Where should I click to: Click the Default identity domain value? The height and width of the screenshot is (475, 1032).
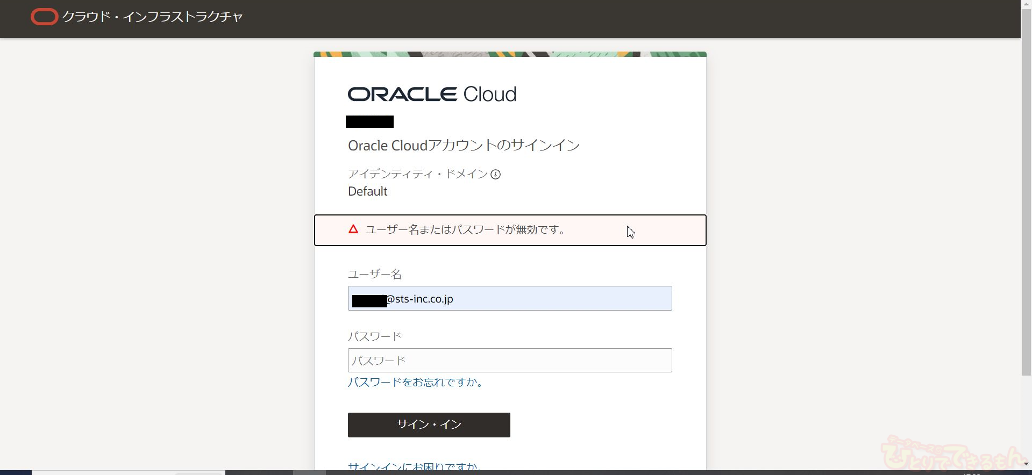pyautogui.click(x=367, y=191)
